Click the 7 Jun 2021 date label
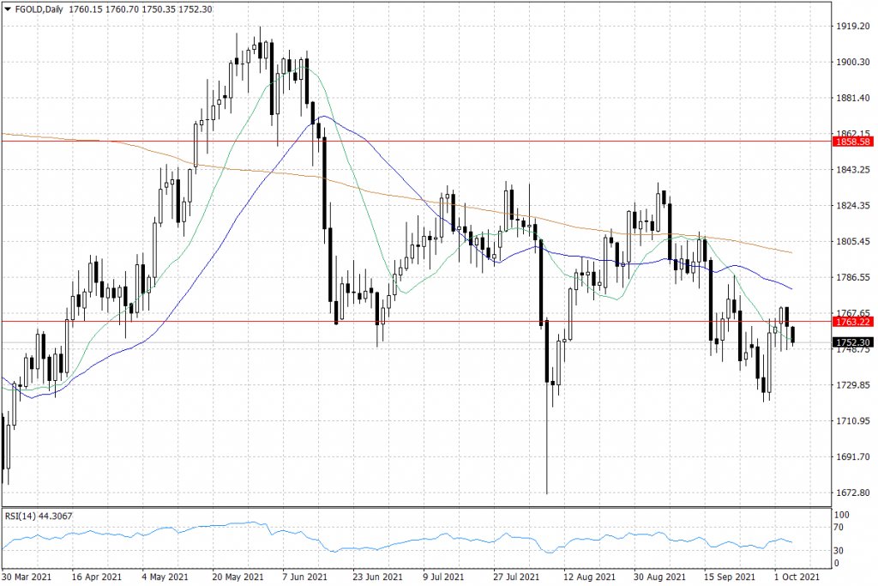The image size is (878, 586). click(304, 577)
